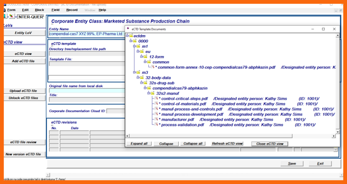Click the ectdm root folder icon
This screenshot has width=347, height=184.
pyautogui.click(x=131, y=36)
